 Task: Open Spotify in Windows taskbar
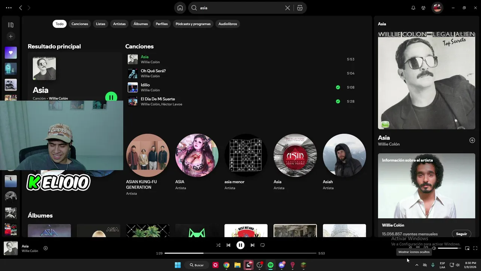[x=271, y=265]
